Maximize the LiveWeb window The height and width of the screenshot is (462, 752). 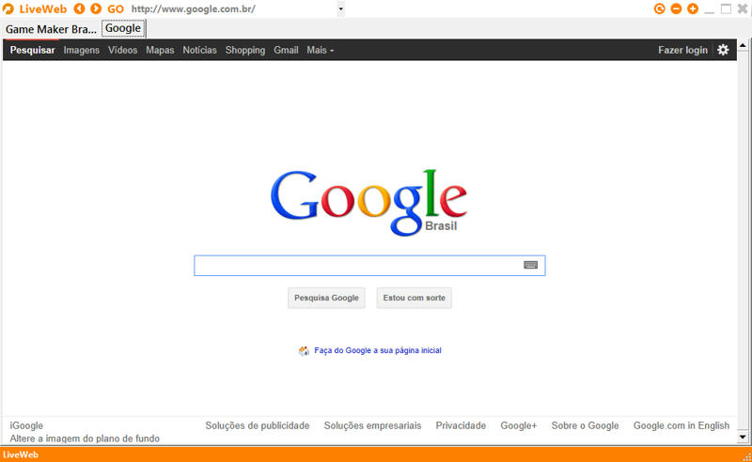[x=726, y=8]
